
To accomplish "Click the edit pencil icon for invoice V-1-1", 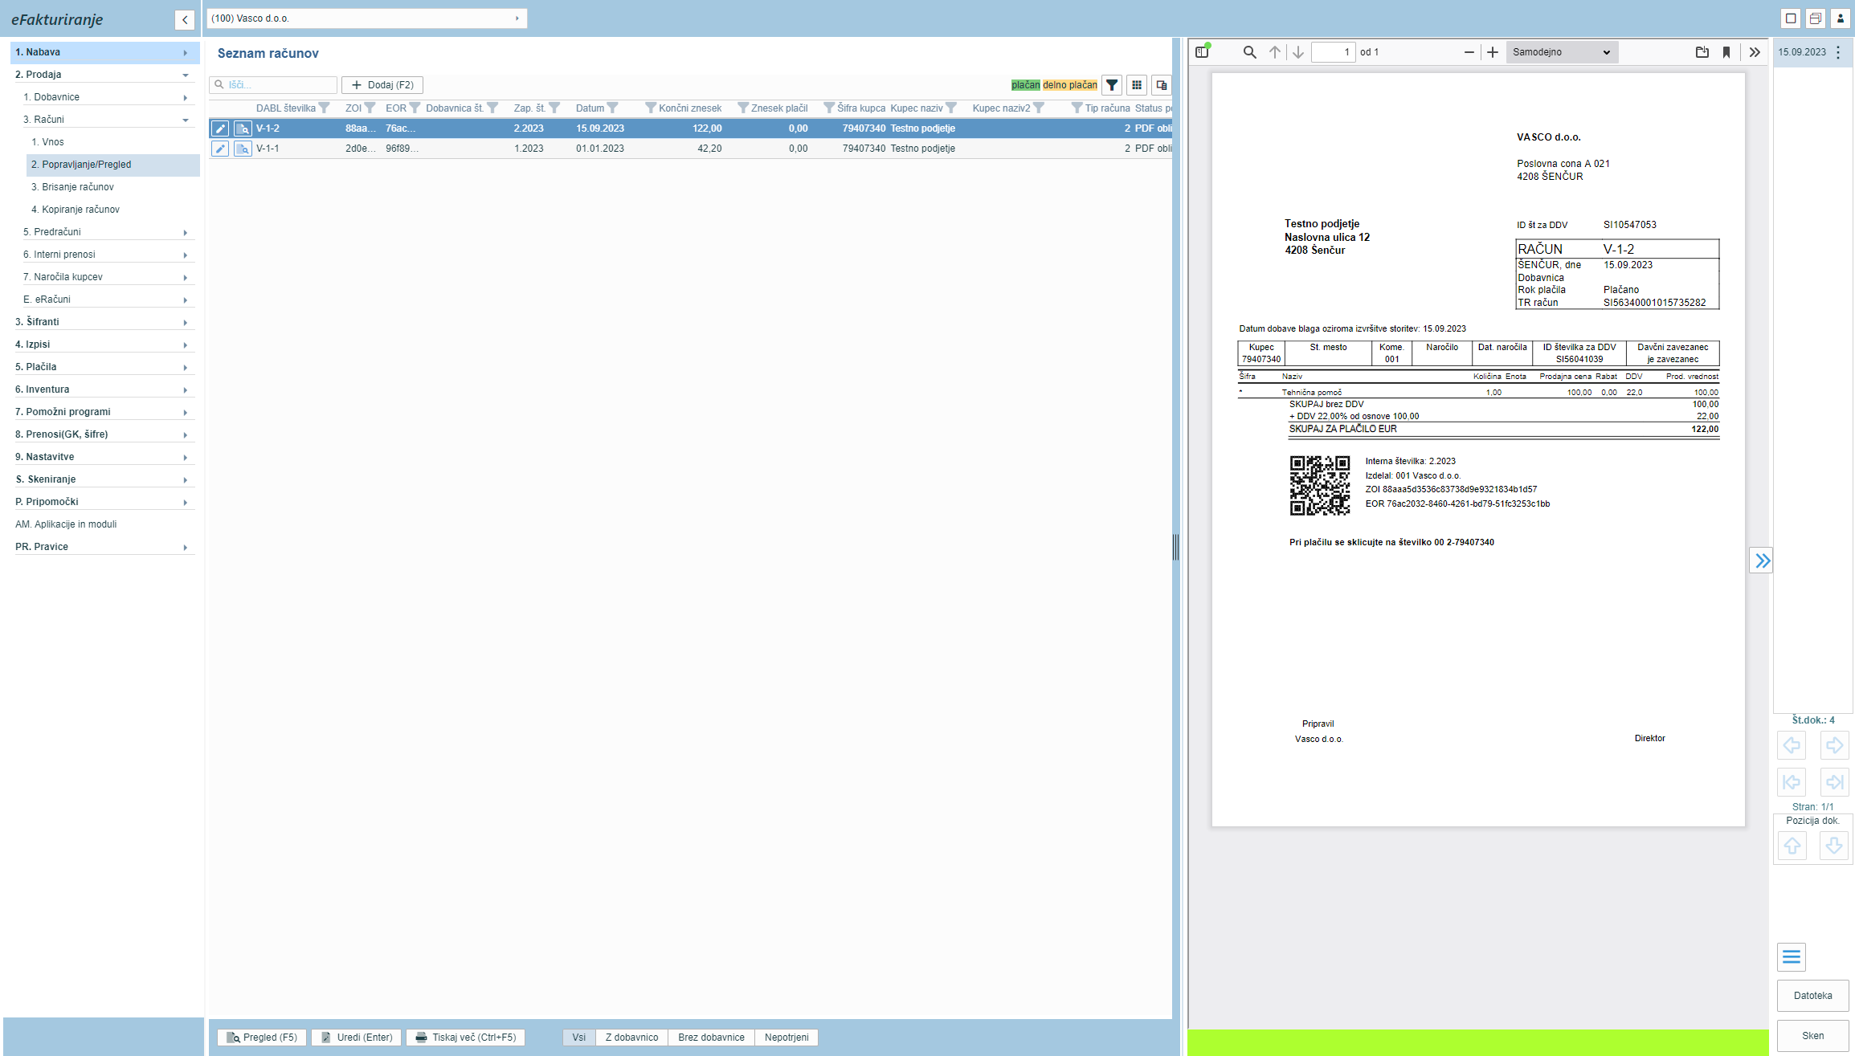I will [x=220, y=149].
